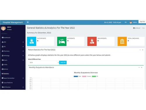146x110 pixels.
Task: Expand the HR Section sidebar menu
Action: pos(13,87)
